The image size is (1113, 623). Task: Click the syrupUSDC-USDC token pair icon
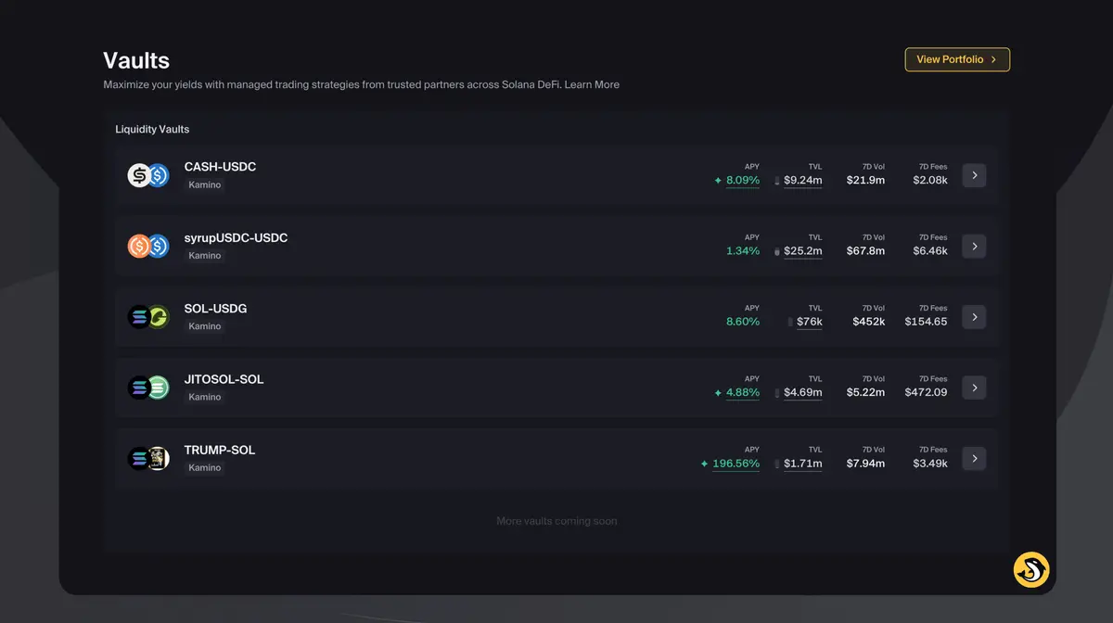tap(148, 246)
